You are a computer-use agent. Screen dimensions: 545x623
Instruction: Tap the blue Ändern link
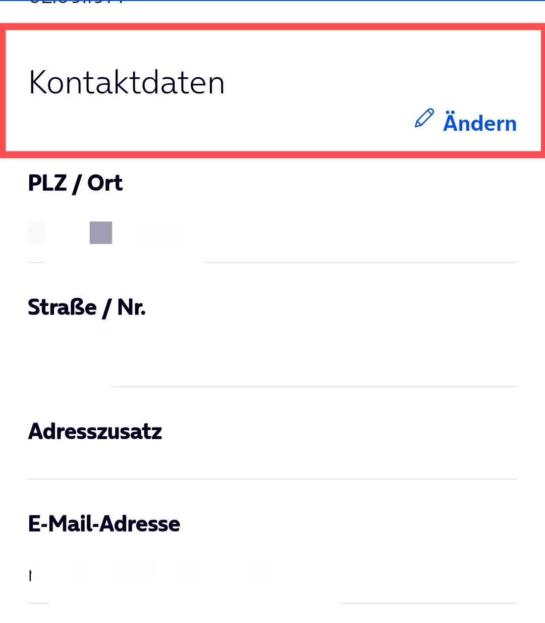pyautogui.click(x=479, y=123)
